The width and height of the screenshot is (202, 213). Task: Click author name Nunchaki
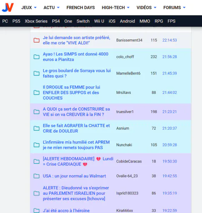pos(124,145)
